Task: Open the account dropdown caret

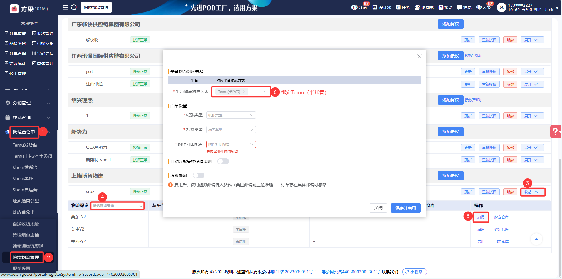Action: click(x=557, y=8)
